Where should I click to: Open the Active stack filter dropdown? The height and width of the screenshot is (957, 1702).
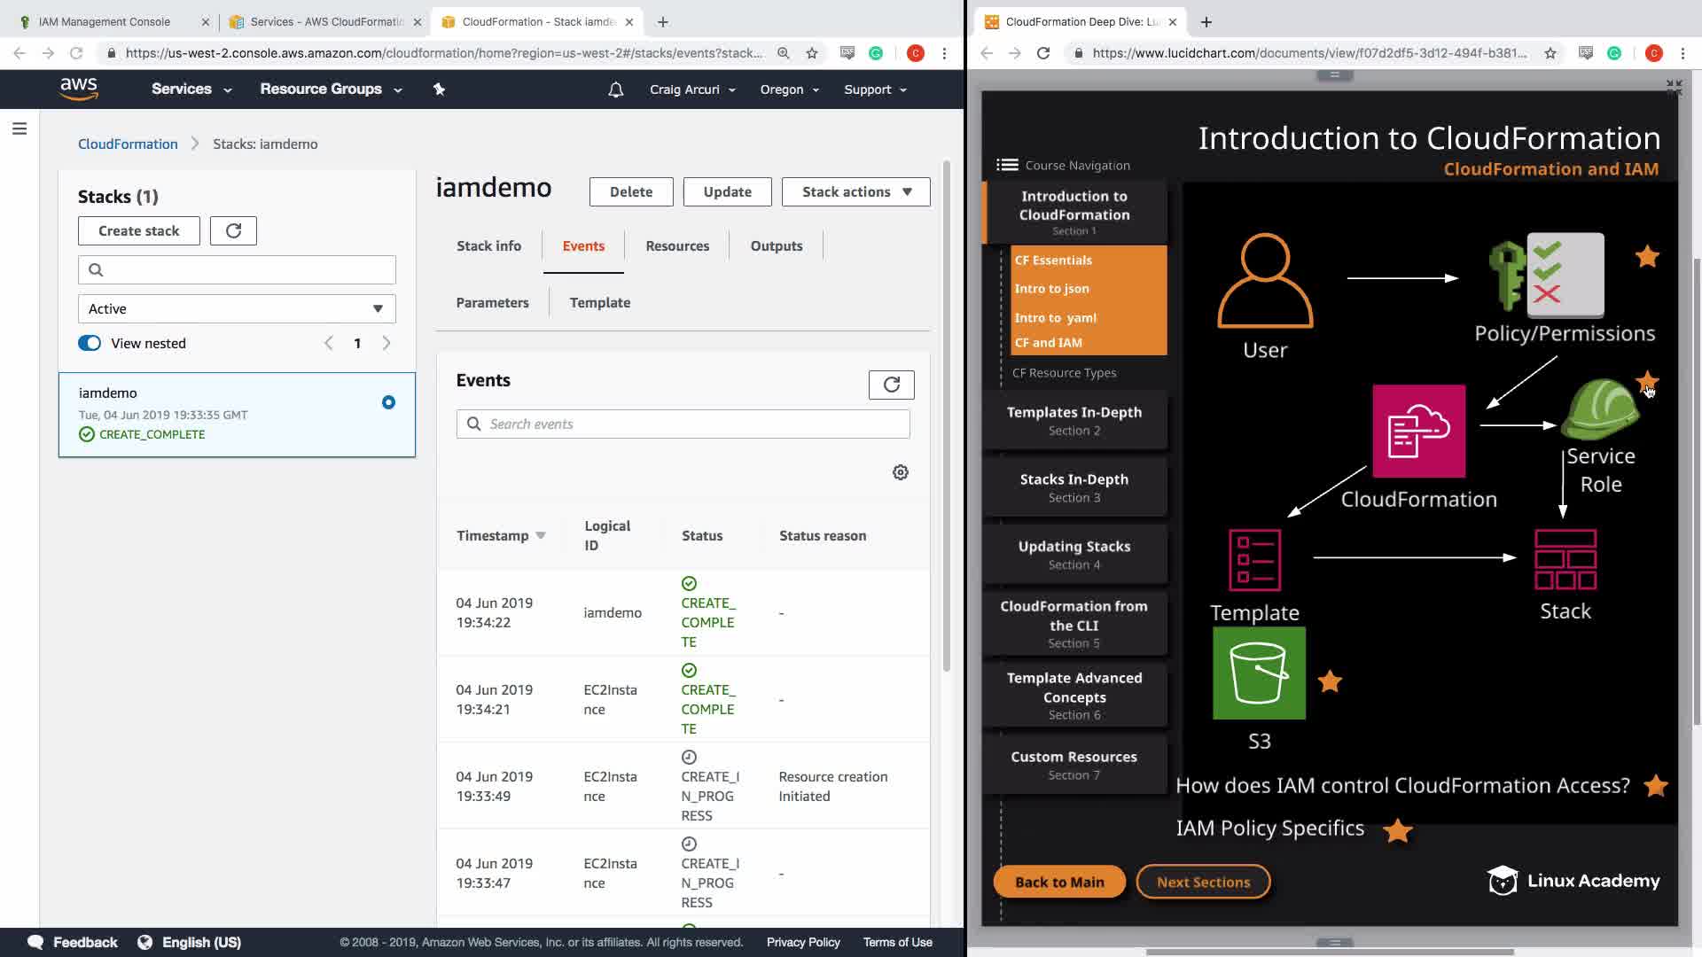(x=237, y=309)
